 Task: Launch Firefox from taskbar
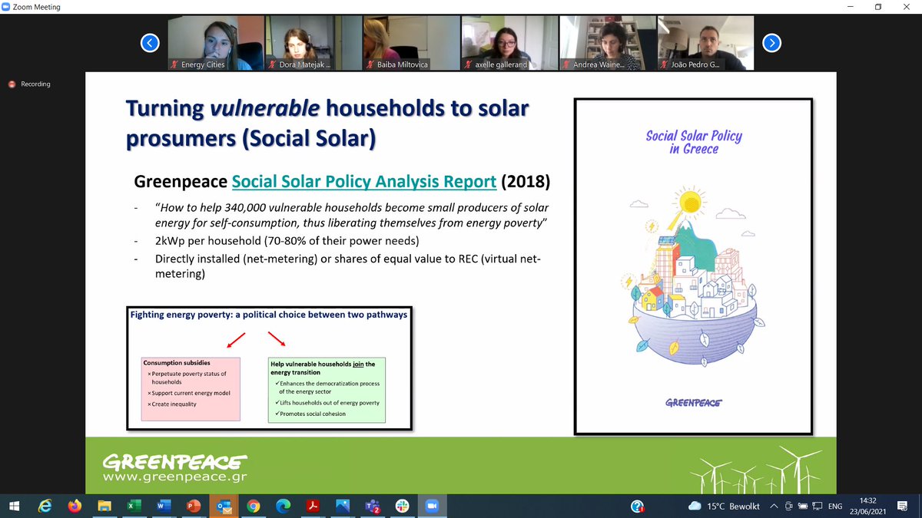(75, 506)
